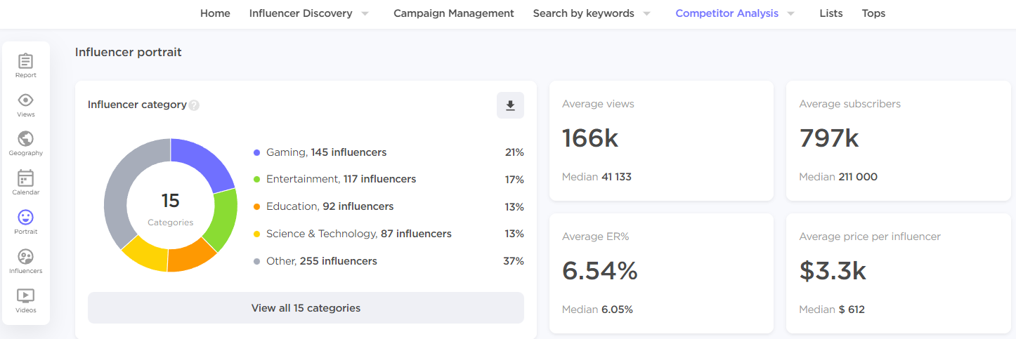Image resolution: width=1016 pixels, height=339 pixels.
Task: Click the blue Gaming legend dot
Action: (x=257, y=152)
